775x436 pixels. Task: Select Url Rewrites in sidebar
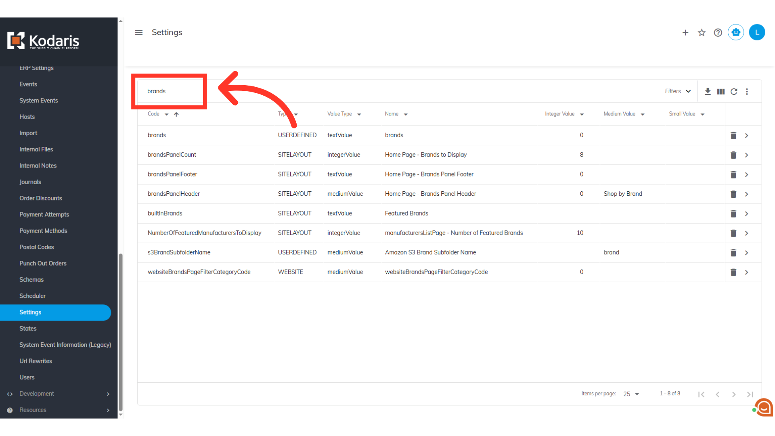pyautogui.click(x=36, y=361)
